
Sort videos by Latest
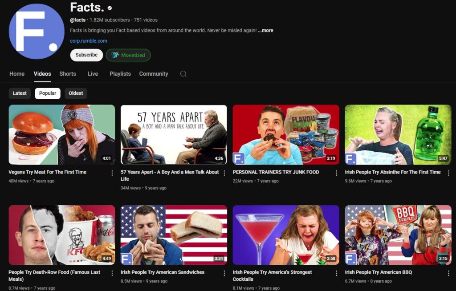[x=20, y=93]
